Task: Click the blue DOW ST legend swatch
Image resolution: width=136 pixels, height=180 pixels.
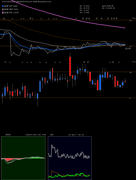Action: 3,6
